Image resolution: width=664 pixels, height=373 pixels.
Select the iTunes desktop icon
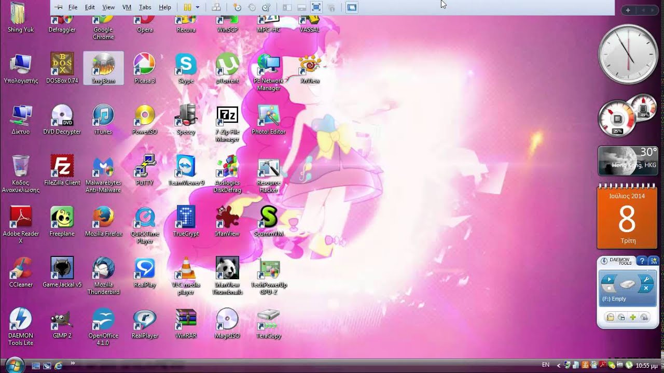coord(103,119)
